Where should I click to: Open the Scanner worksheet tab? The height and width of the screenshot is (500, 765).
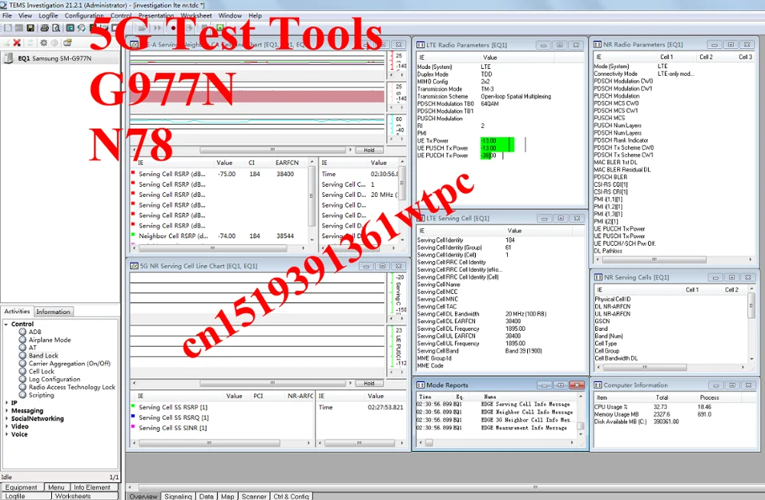254,496
